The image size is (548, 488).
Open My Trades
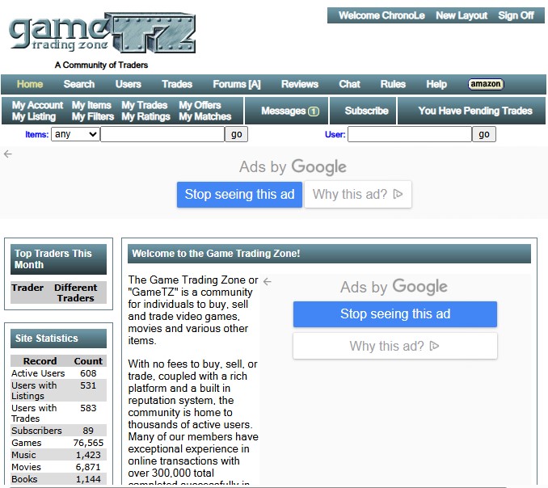[145, 105]
